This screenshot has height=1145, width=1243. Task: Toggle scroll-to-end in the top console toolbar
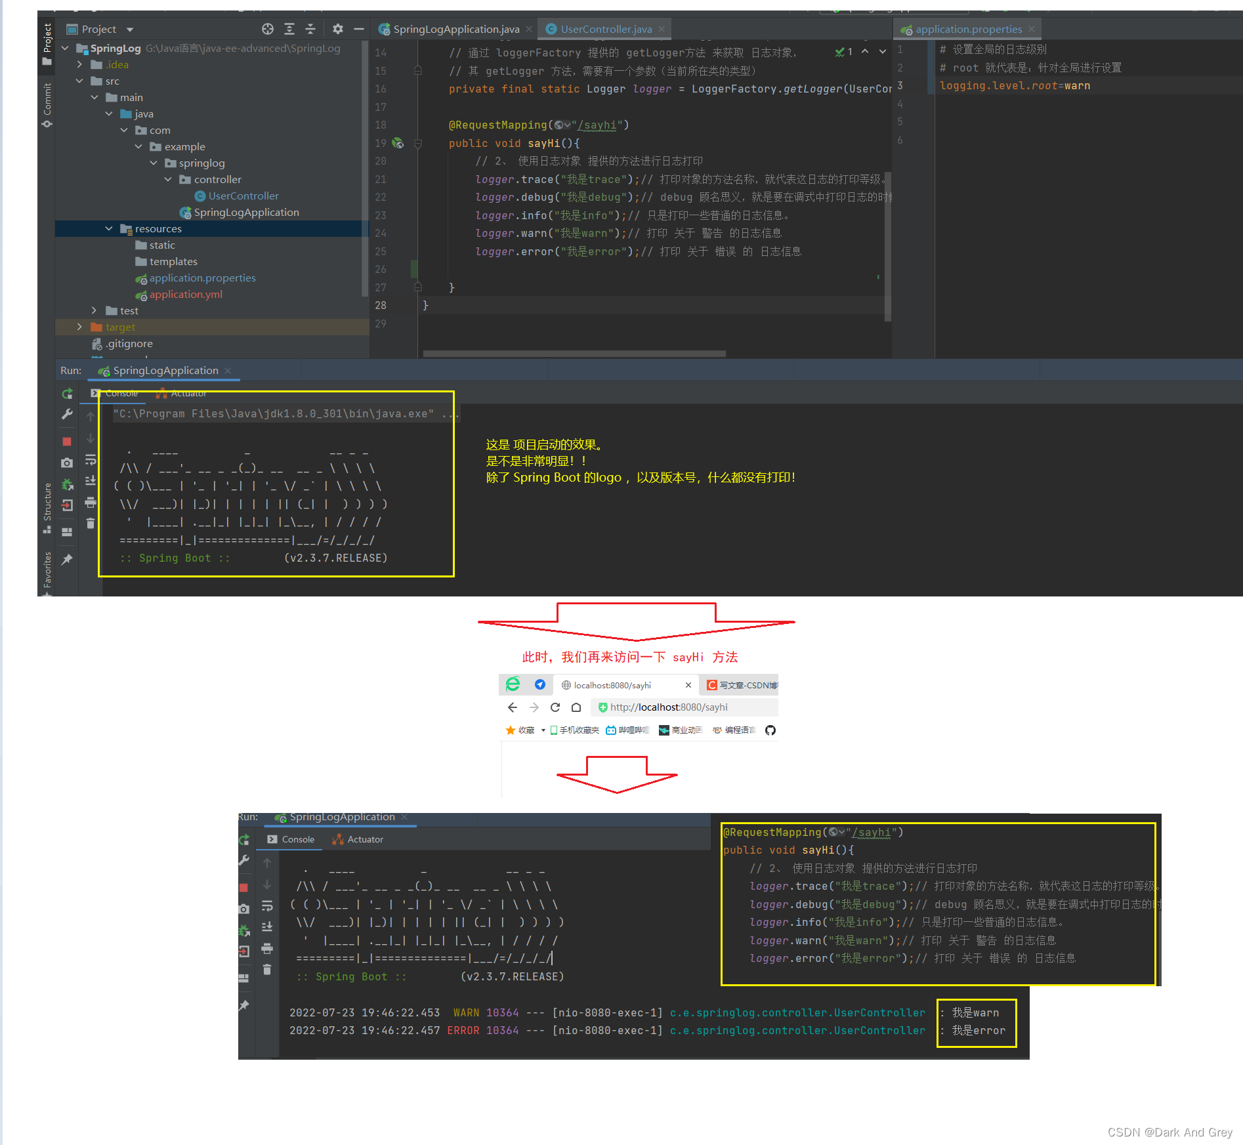coord(91,480)
